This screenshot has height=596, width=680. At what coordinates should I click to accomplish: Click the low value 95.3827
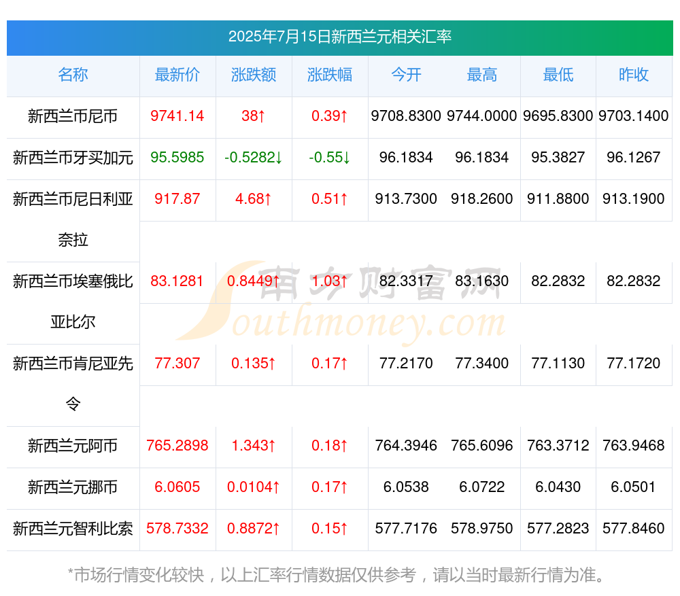558,158
